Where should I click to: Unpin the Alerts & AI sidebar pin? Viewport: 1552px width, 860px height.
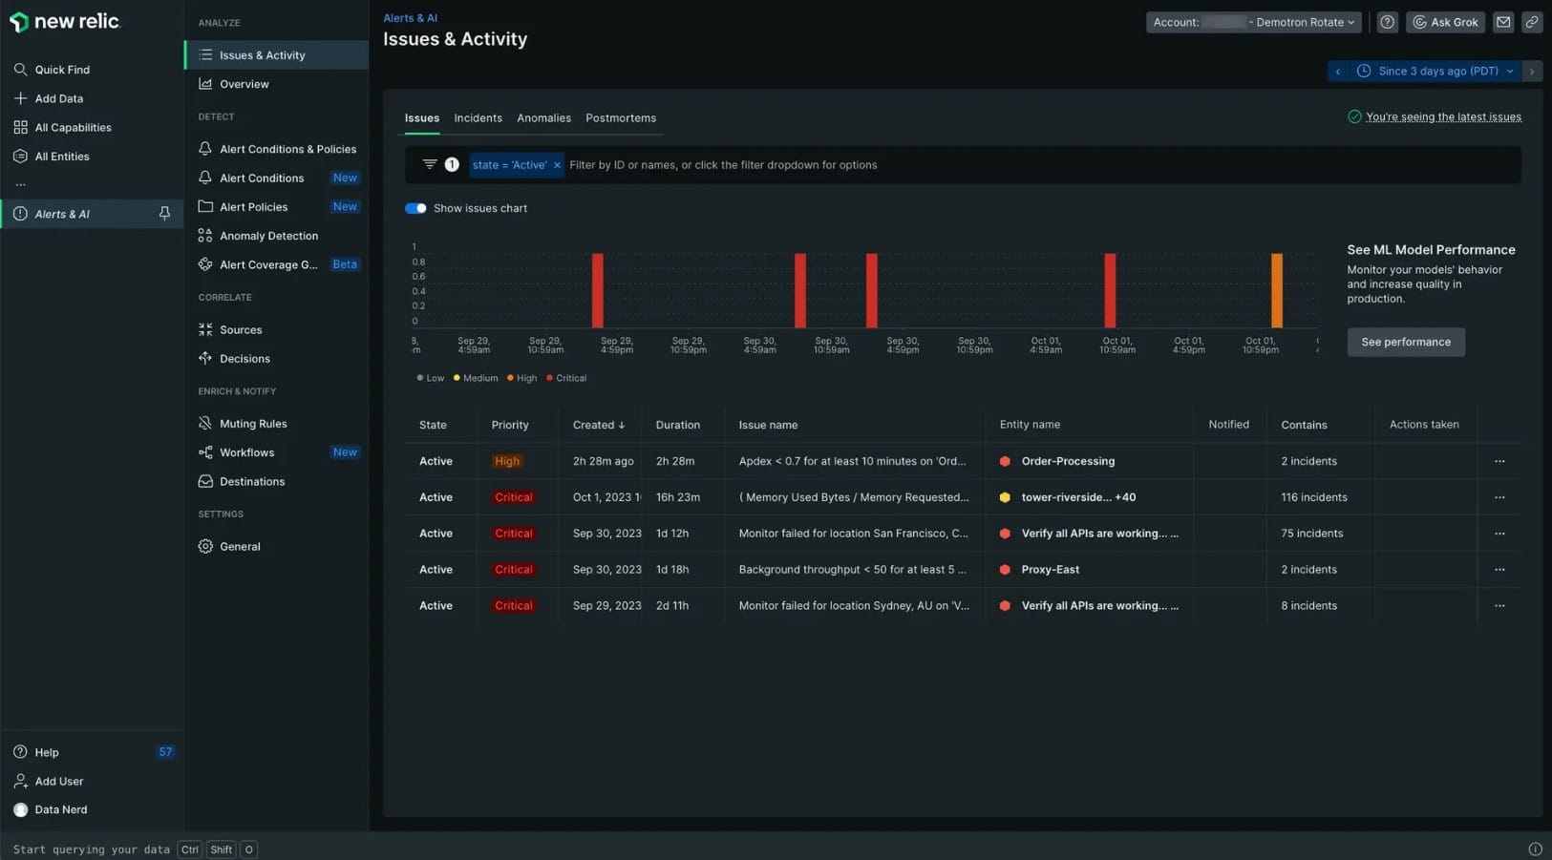[164, 213]
